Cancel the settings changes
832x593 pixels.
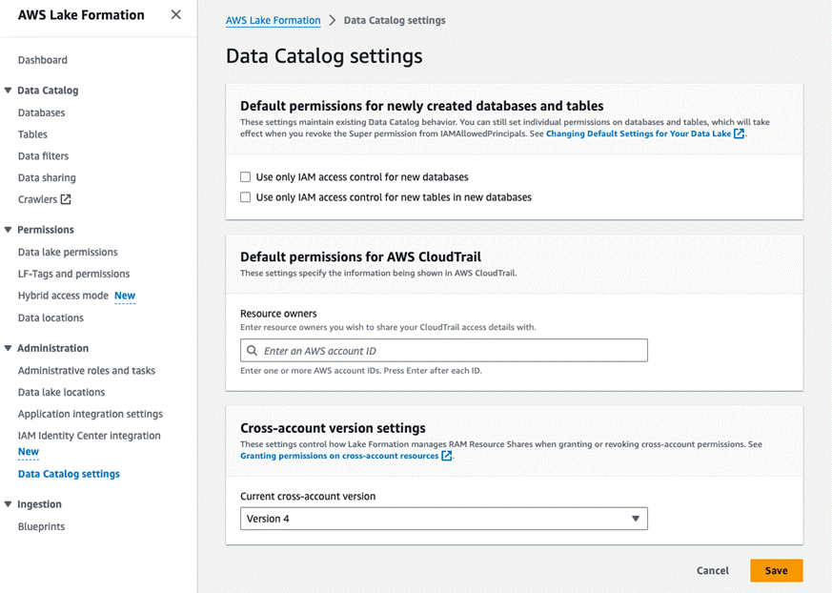pos(712,570)
